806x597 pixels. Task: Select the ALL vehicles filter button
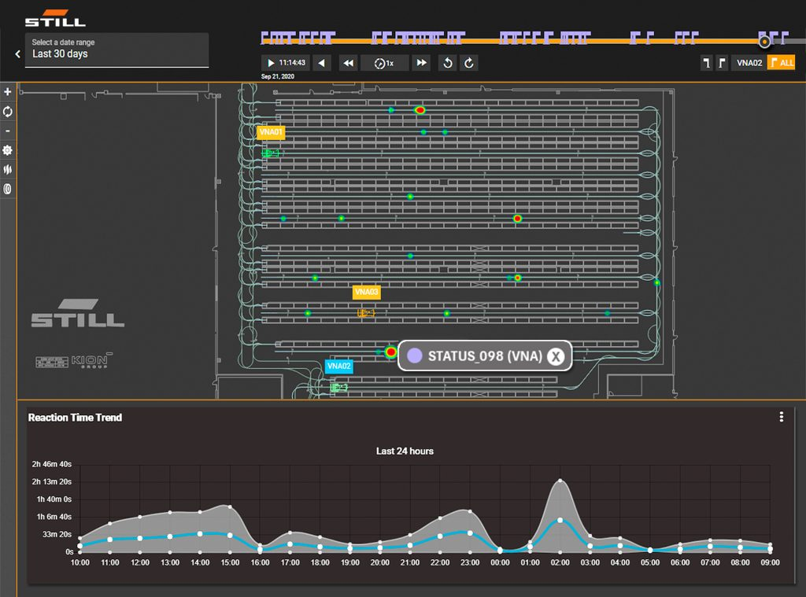point(781,63)
